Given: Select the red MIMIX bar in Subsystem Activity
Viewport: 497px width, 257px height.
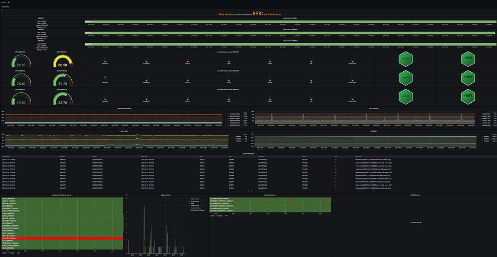Looking at the screenshot, I should tap(62, 239).
